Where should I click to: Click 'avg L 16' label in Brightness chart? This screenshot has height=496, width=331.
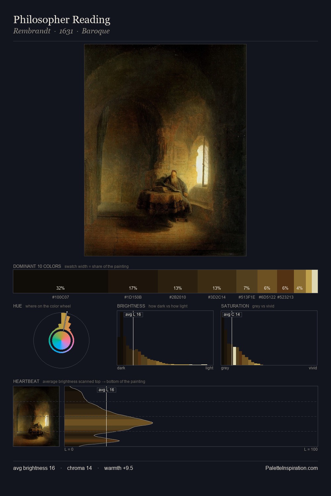133,314
